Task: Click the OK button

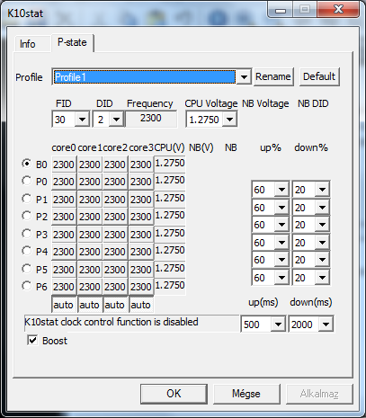Action: click(x=174, y=394)
